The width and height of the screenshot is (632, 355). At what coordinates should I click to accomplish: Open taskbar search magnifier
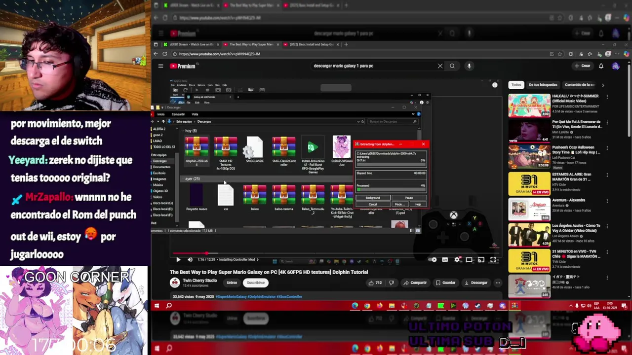(x=169, y=306)
